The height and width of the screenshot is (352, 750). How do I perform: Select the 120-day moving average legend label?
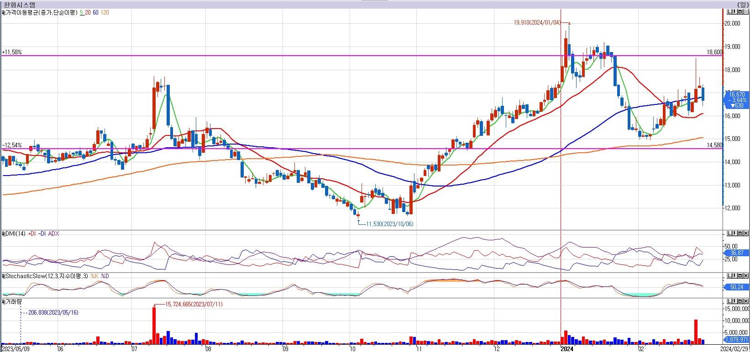105,12
